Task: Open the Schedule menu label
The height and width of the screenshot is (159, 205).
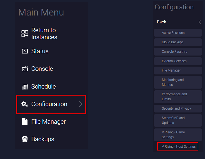Action: click(44, 87)
